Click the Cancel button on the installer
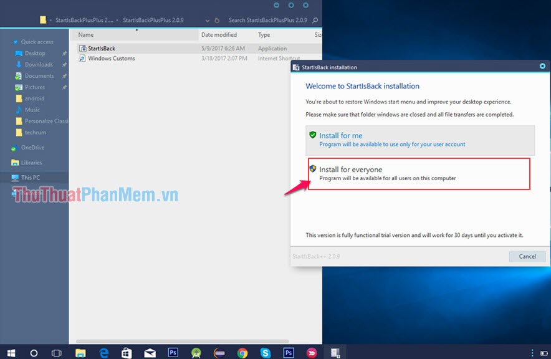The height and width of the screenshot is (359, 551). (x=527, y=256)
